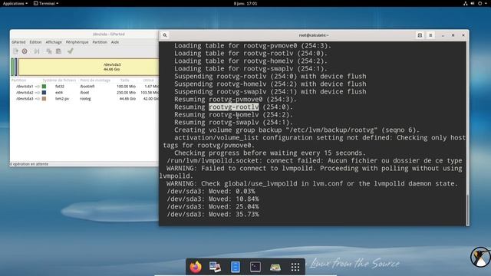This screenshot has height=276, width=491.
Task: Click the Taille column header in GParted
Action: [x=124, y=80]
